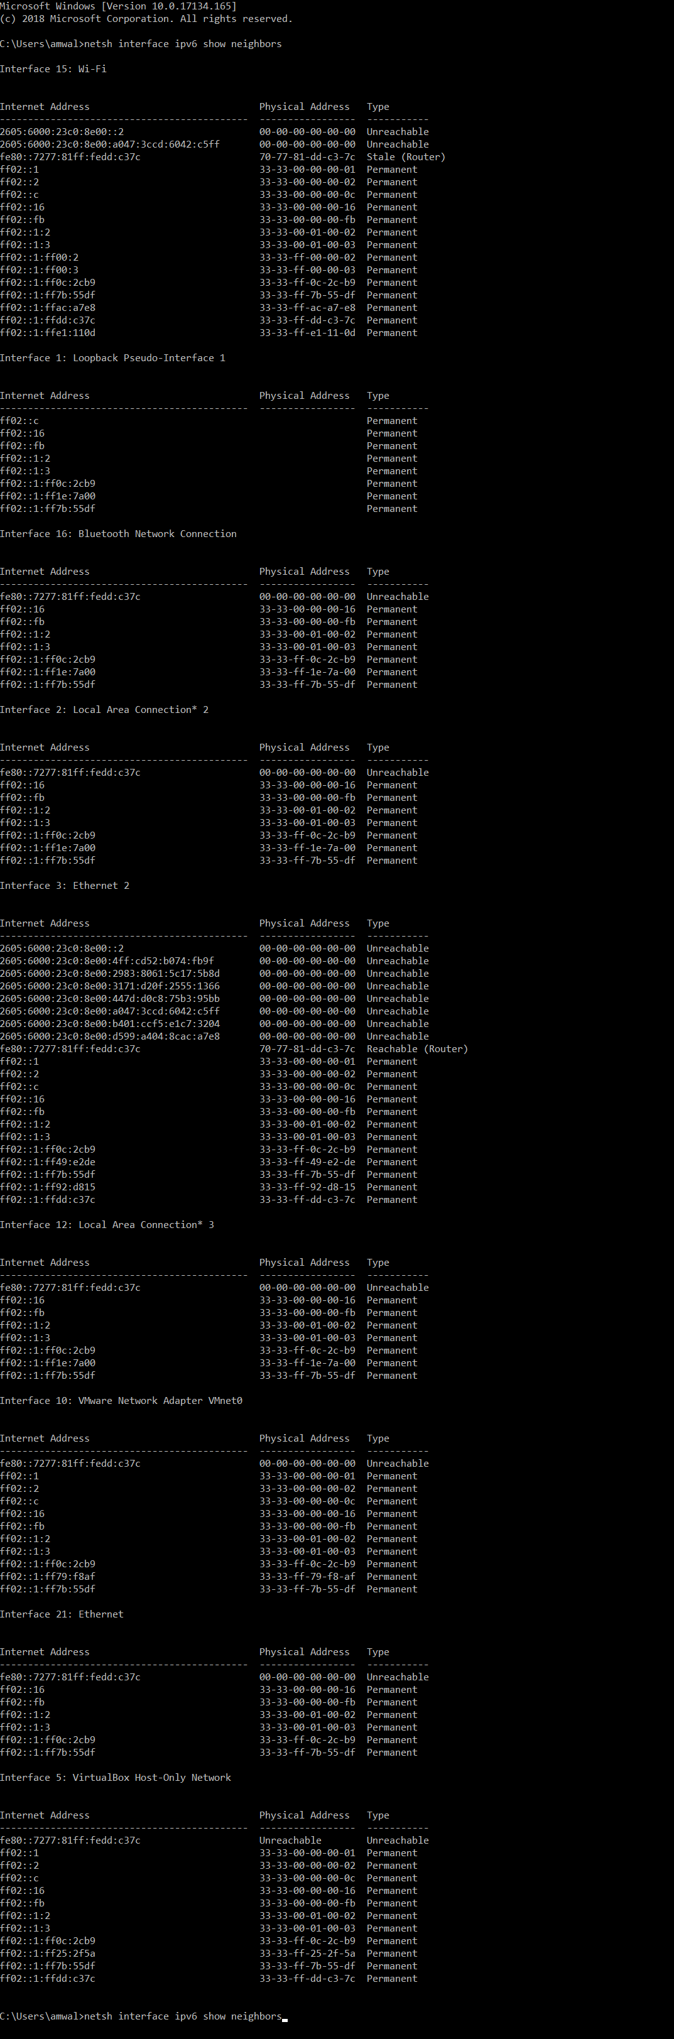Click the 33-33-ff-25-2f-5a physical address

[307, 1953]
